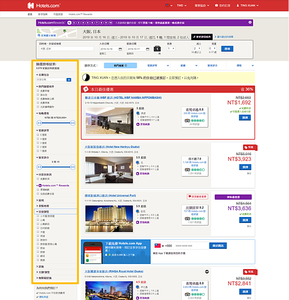Open the check-in date calendar icon

point(120,49)
